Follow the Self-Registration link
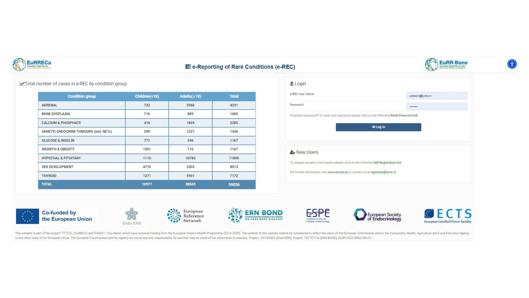The width and height of the screenshot is (529, 298). pyautogui.click(x=387, y=163)
